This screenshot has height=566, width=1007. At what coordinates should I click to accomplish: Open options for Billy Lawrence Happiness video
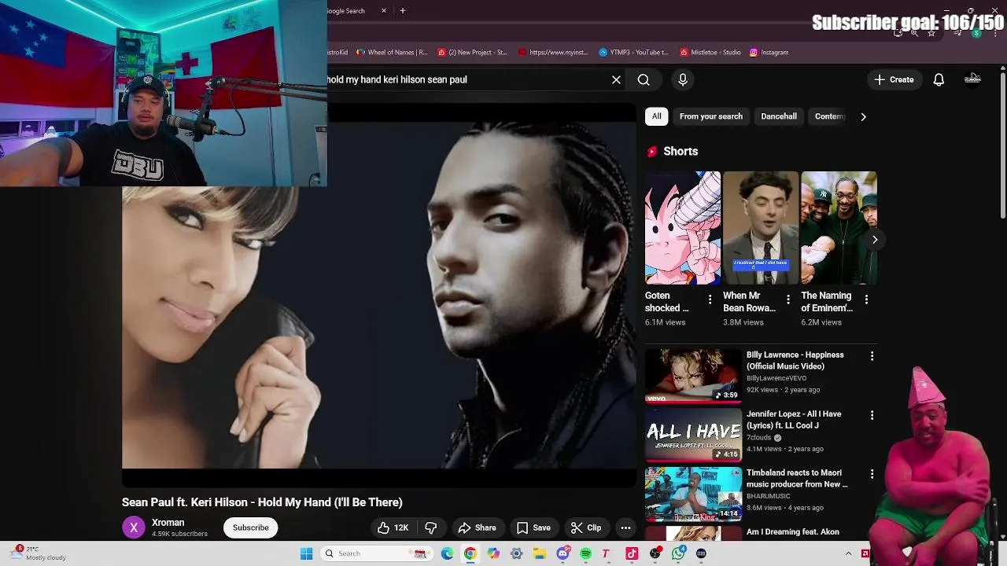tap(872, 356)
